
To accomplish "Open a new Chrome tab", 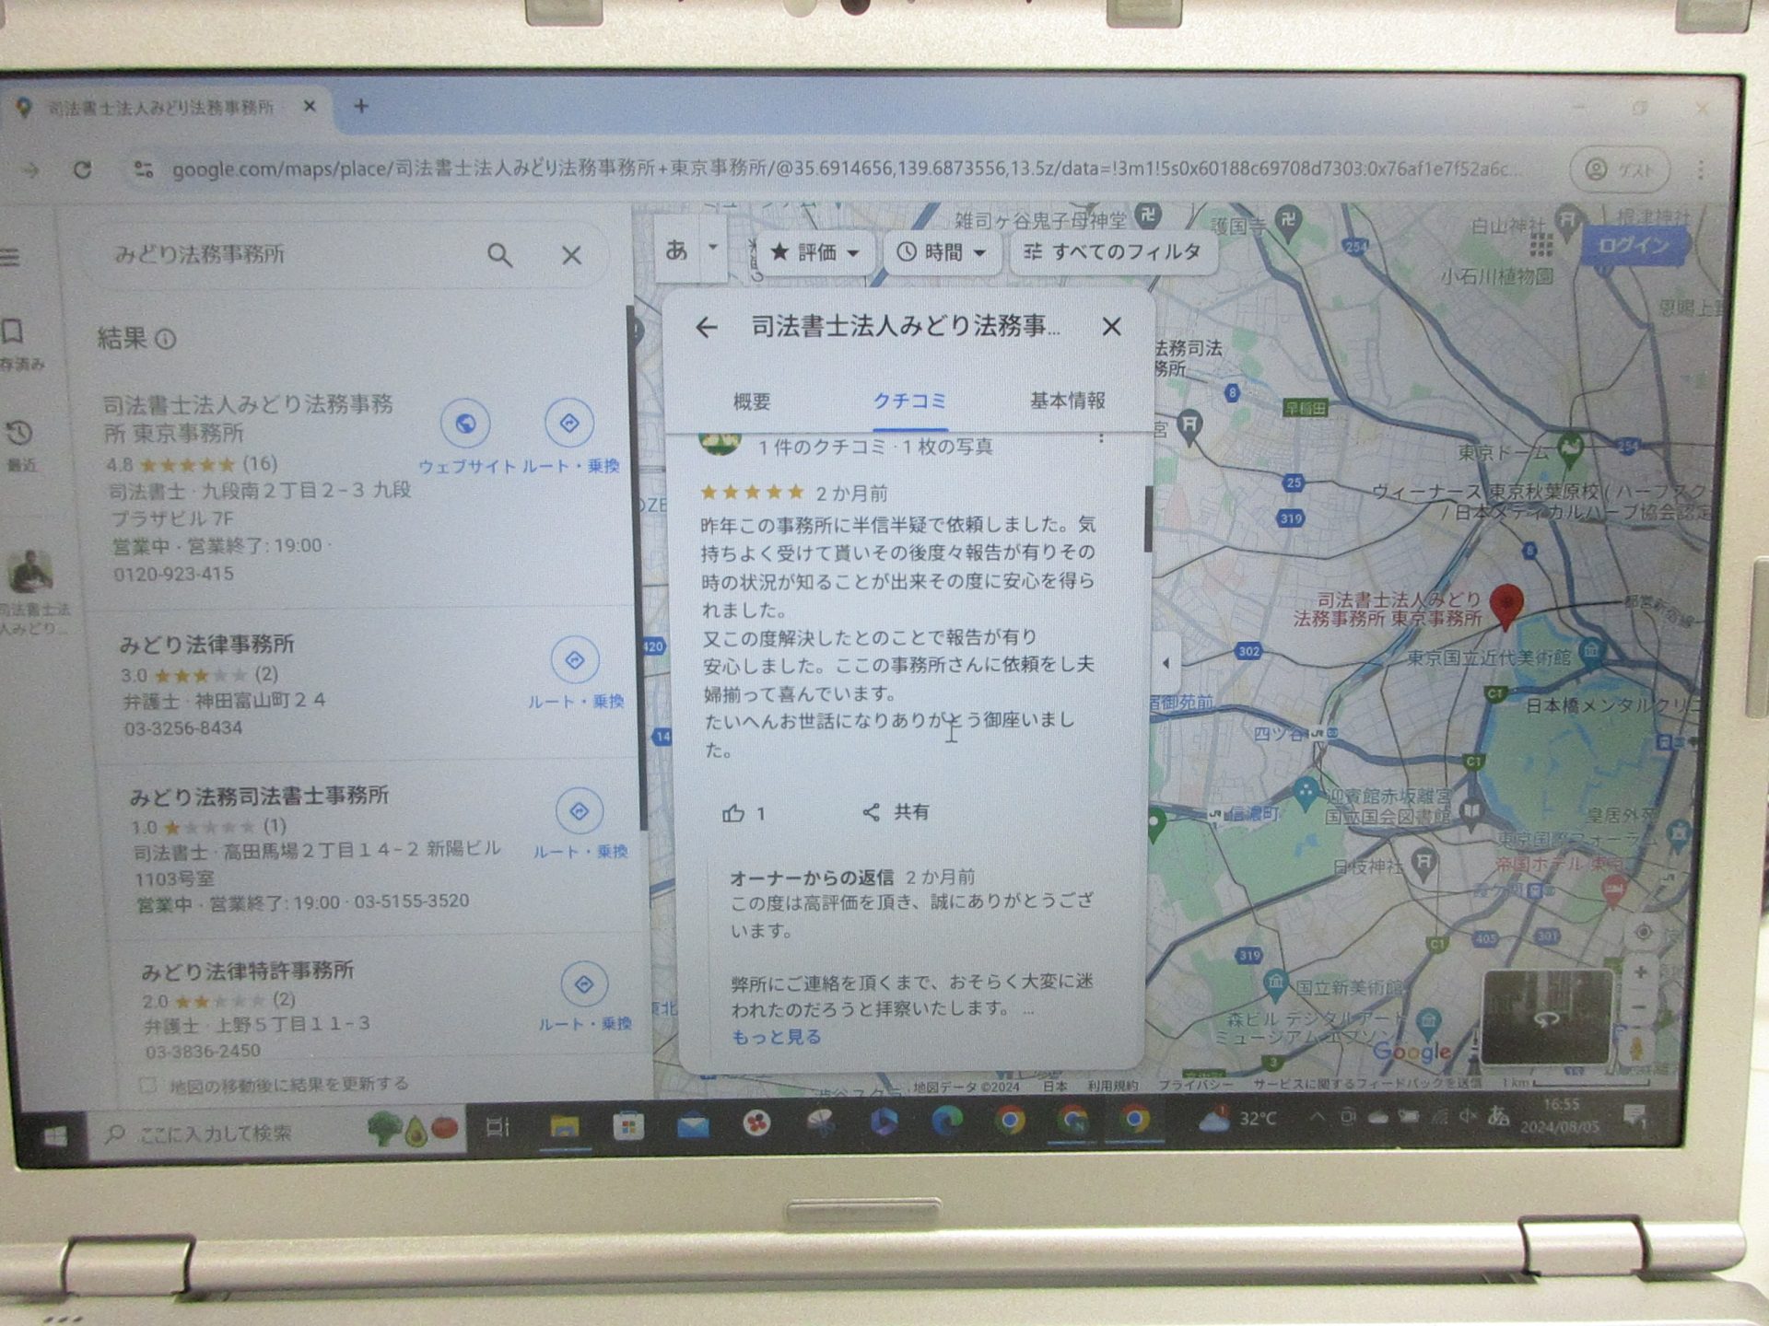I will point(361,107).
